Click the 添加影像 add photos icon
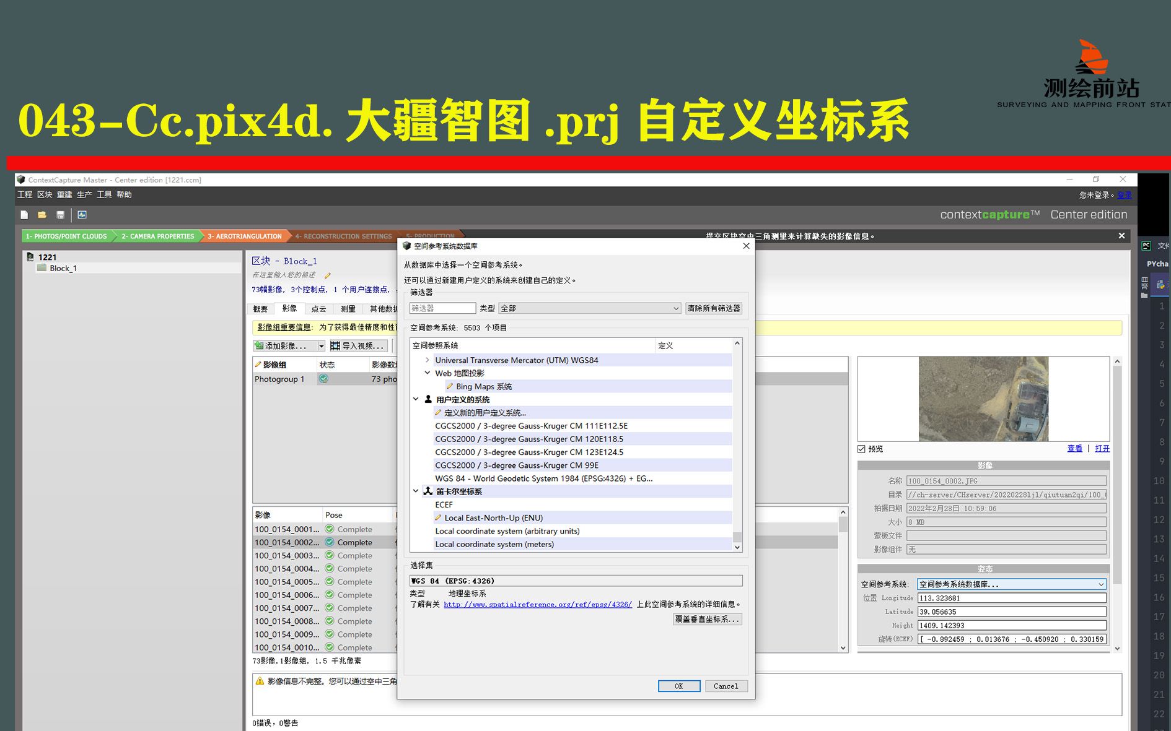 (x=259, y=345)
